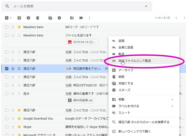Viewport: 186px width, 136px height.
Task: Open the ファイルを送ります mail subject
Action: point(78,35)
